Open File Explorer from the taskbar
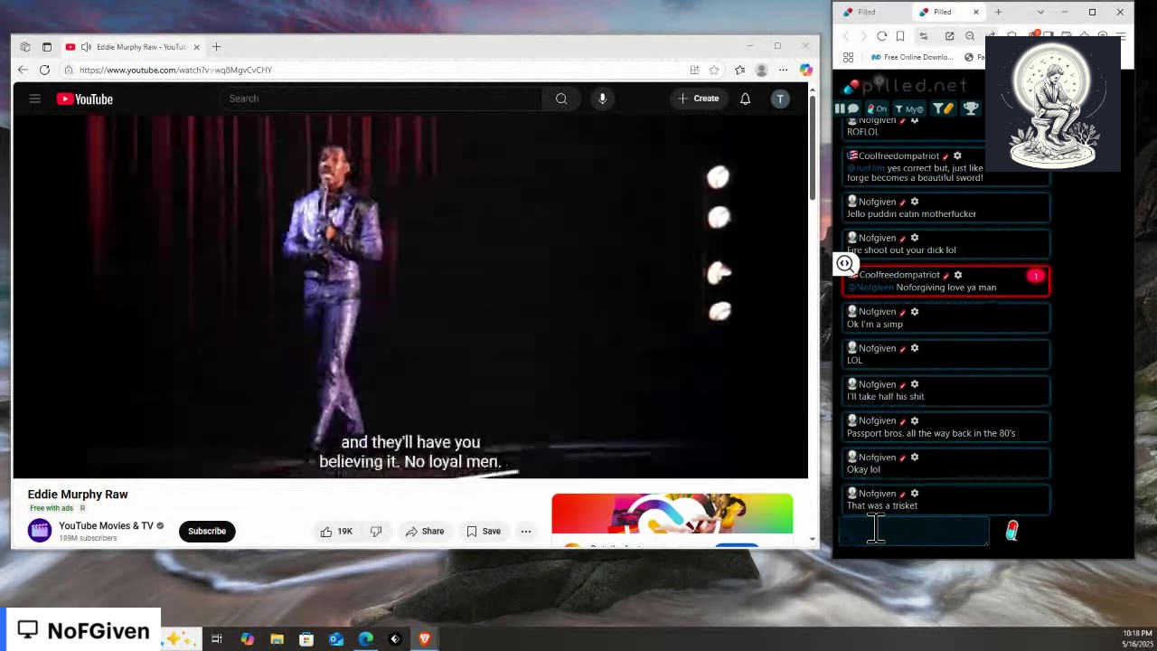Screen dimensions: 1157x651 [277, 639]
